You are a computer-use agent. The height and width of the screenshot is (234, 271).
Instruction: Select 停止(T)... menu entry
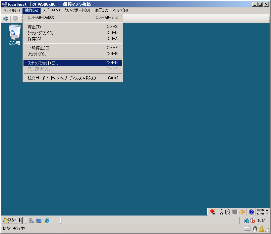tap(72, 27)
